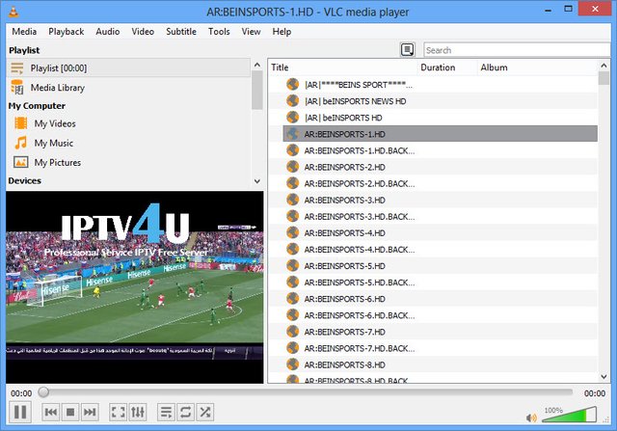The width and height of the screenshot is (617, 431).
Task: Adjust the volume slider at 100%
Action: [x=569, y=415]
